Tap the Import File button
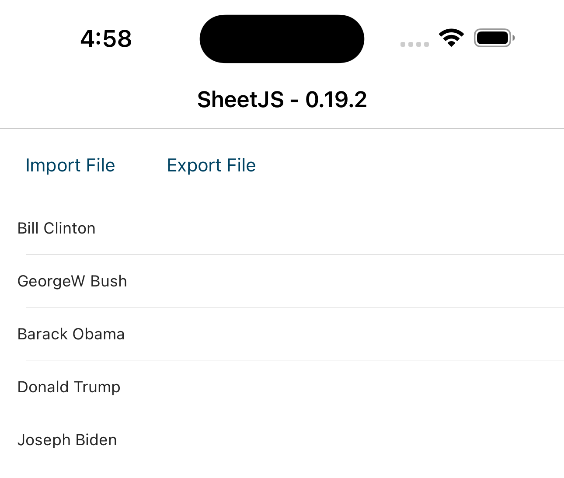The image size is (564, 478). pos(70,165)
